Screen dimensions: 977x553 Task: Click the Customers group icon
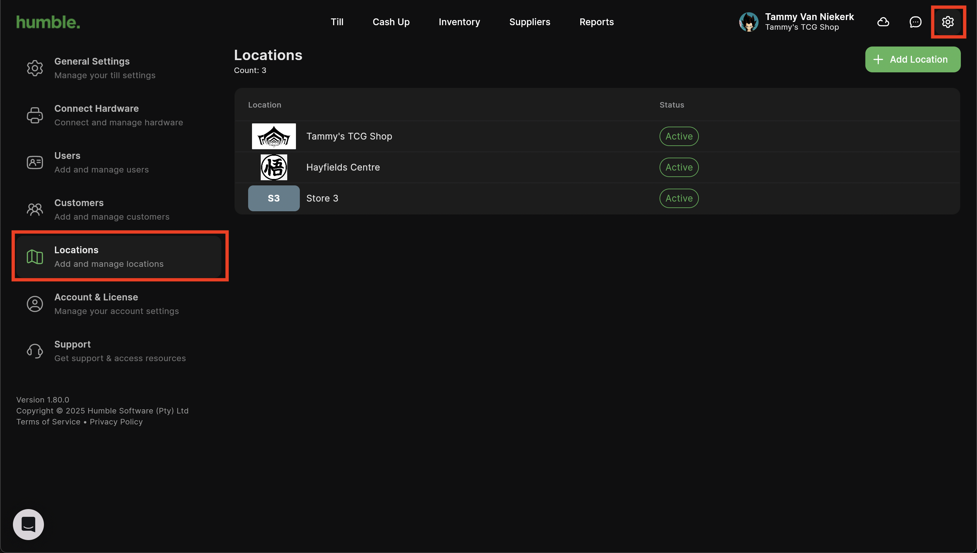[x=35, y=209]
